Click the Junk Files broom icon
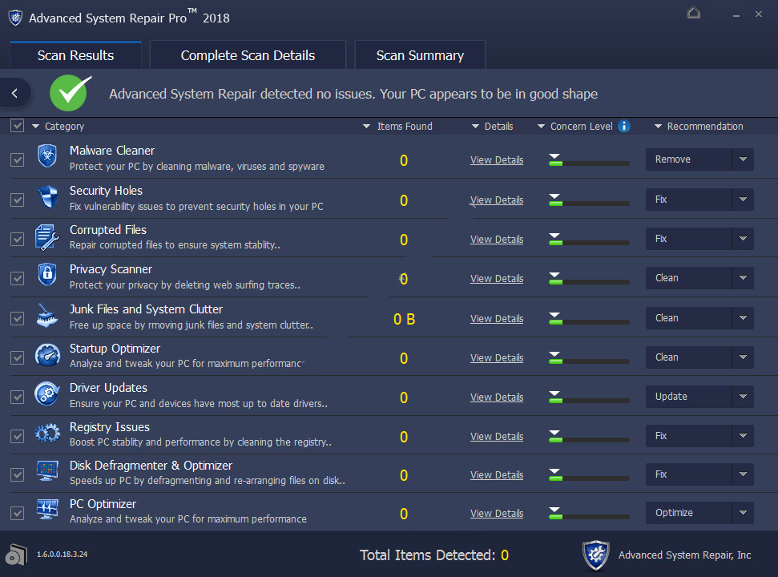Viewport: 778px width, 577px height. point(47,316)
